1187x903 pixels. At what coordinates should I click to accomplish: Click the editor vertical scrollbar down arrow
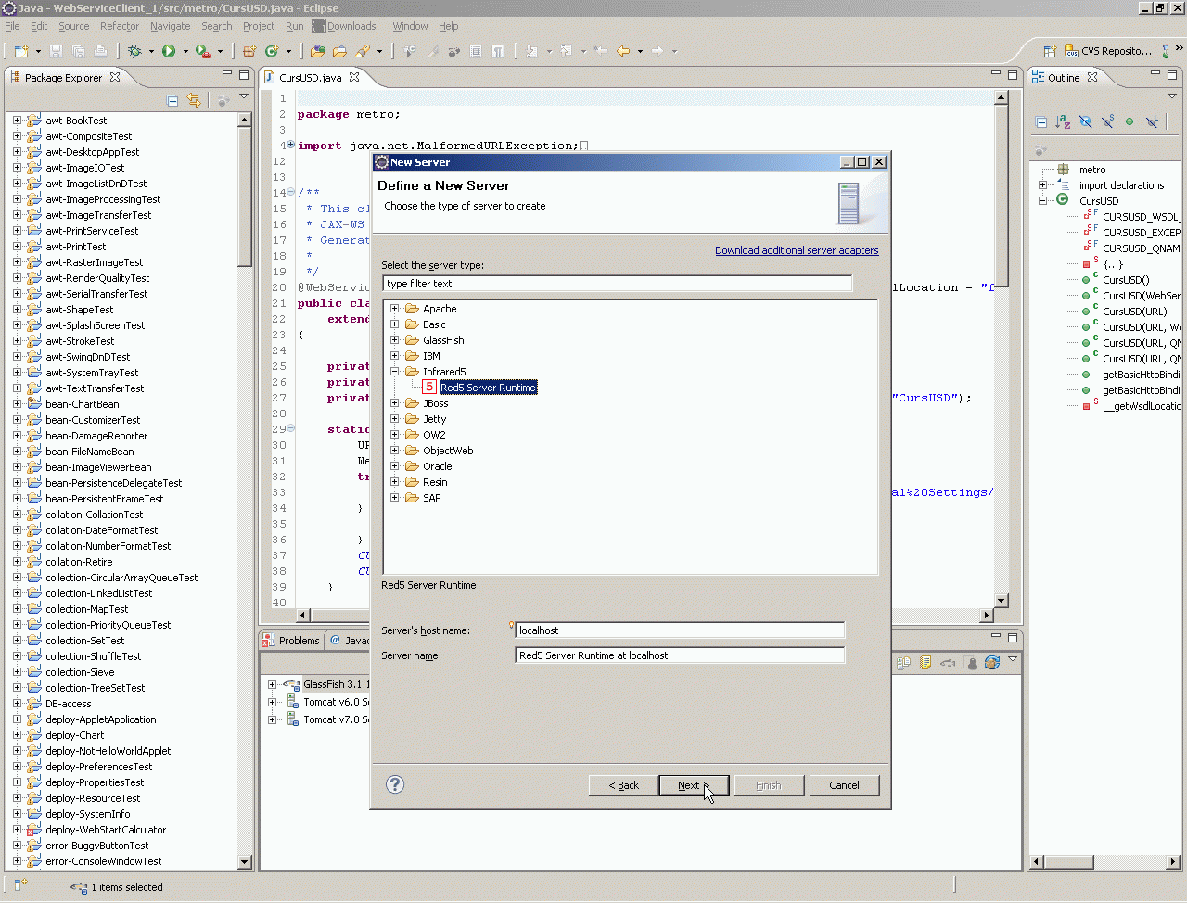pos(1001,600)
